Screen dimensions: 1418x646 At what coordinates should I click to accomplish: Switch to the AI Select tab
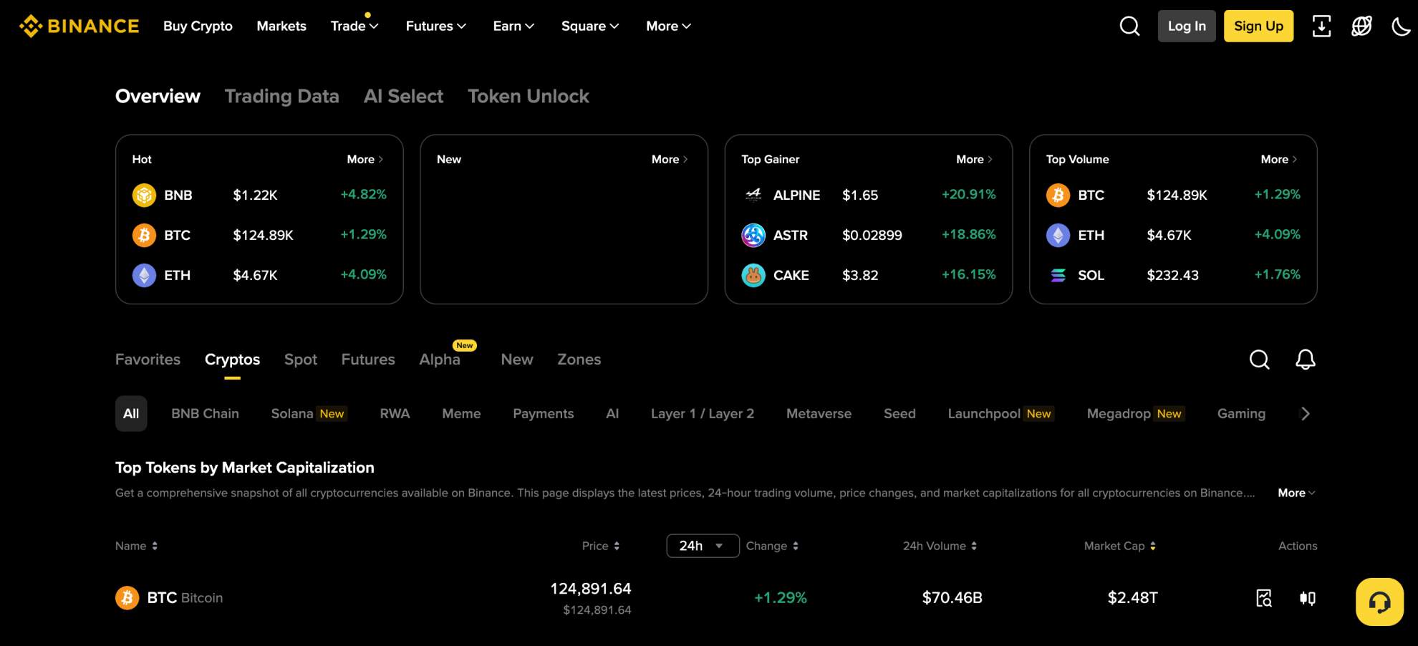[x=403, y=96]
